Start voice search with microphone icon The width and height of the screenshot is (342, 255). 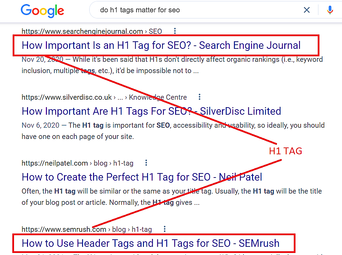point(330,10)
